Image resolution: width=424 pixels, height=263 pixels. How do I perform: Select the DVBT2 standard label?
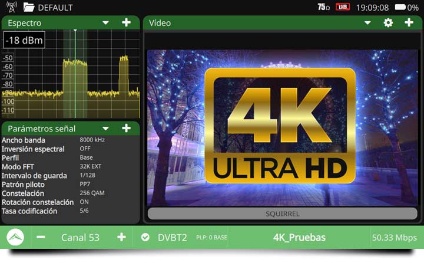coord(172,238)
